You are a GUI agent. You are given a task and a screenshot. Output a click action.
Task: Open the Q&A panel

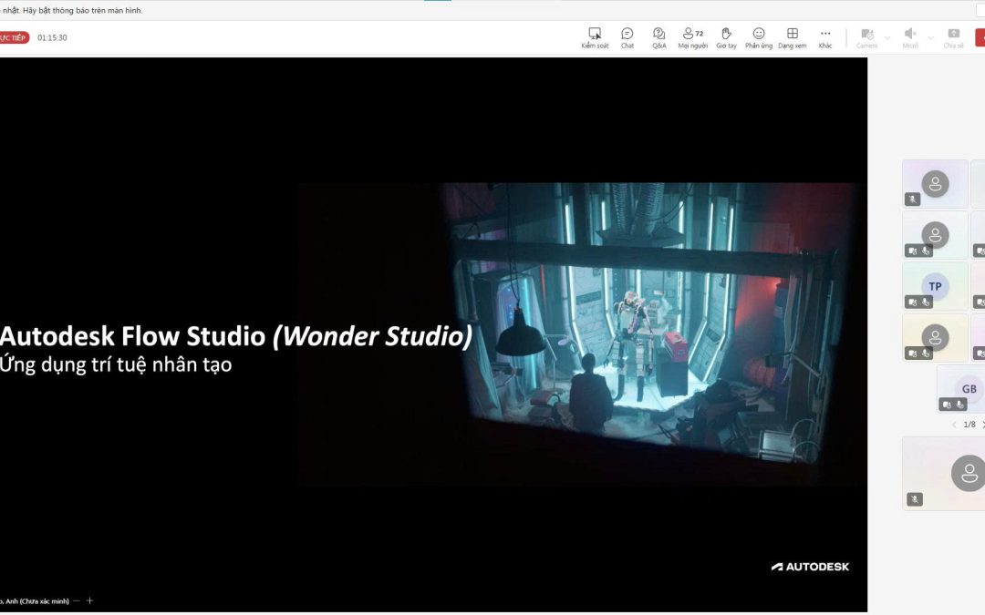(x=659, y=37)
